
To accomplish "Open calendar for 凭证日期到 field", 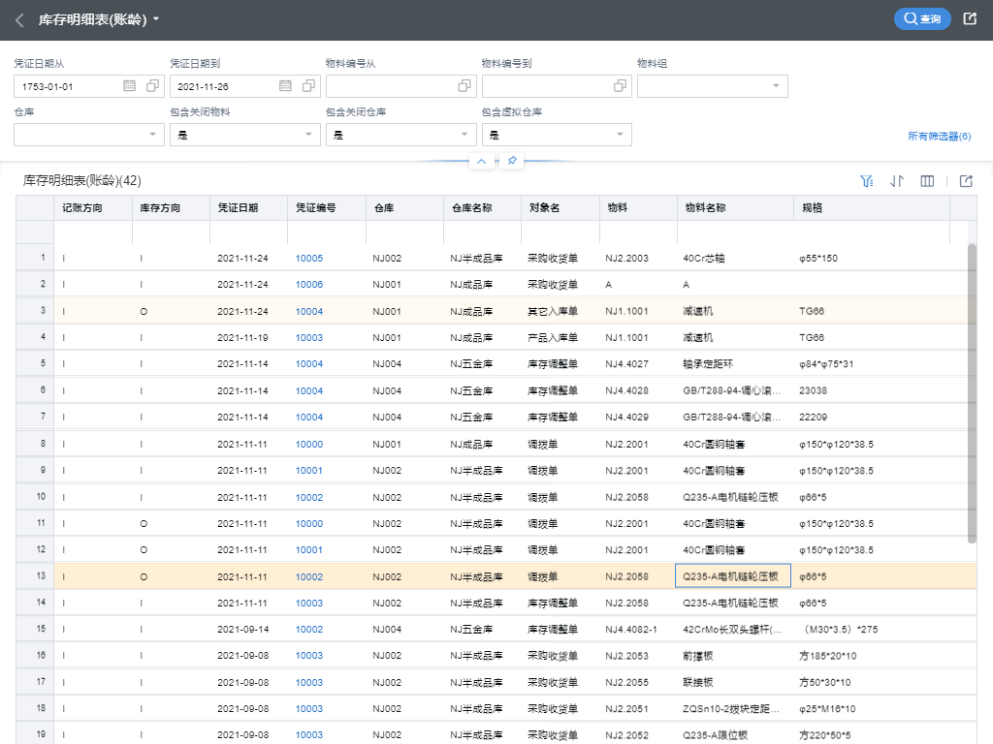I will [x=285, y=86].
